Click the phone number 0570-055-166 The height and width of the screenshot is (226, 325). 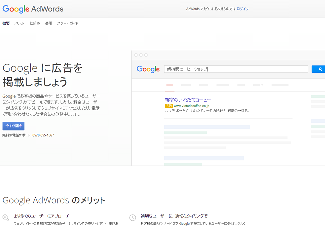click(x=42, y=135)
